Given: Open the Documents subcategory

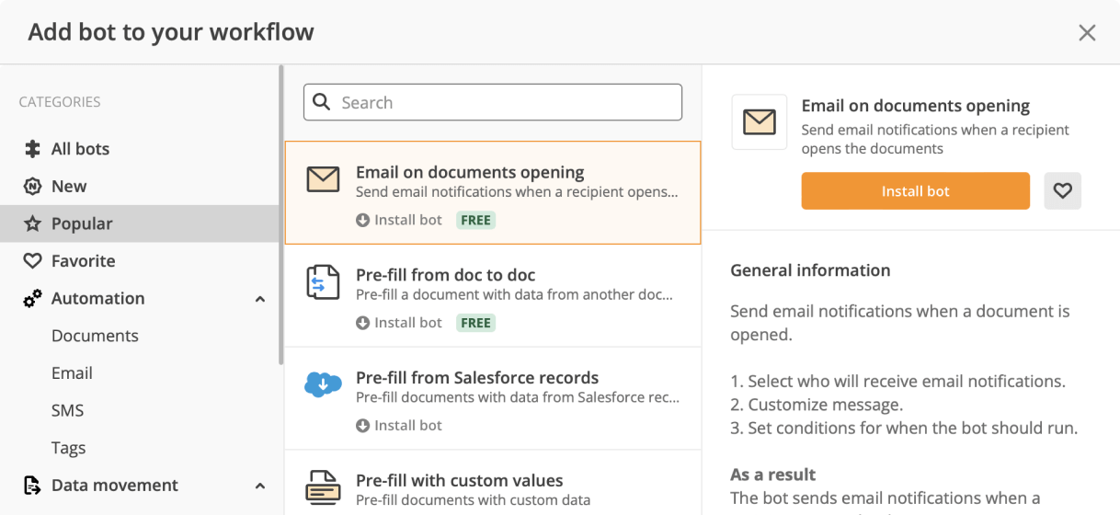Looking at the screenshot, I should click(95, 336).
